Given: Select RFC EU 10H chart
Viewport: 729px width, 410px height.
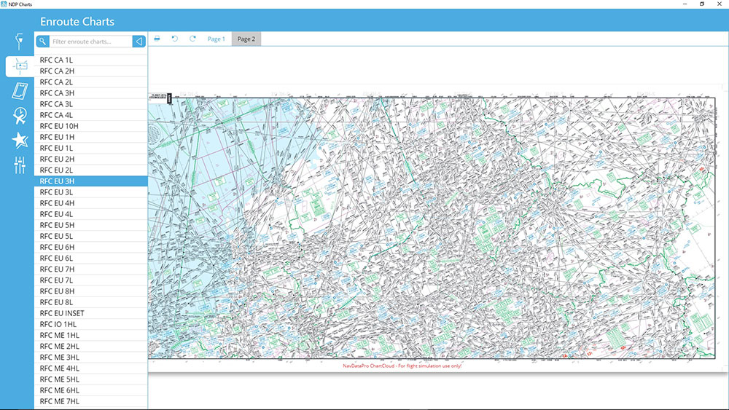Looking at the screenshot, I should 91,126.
